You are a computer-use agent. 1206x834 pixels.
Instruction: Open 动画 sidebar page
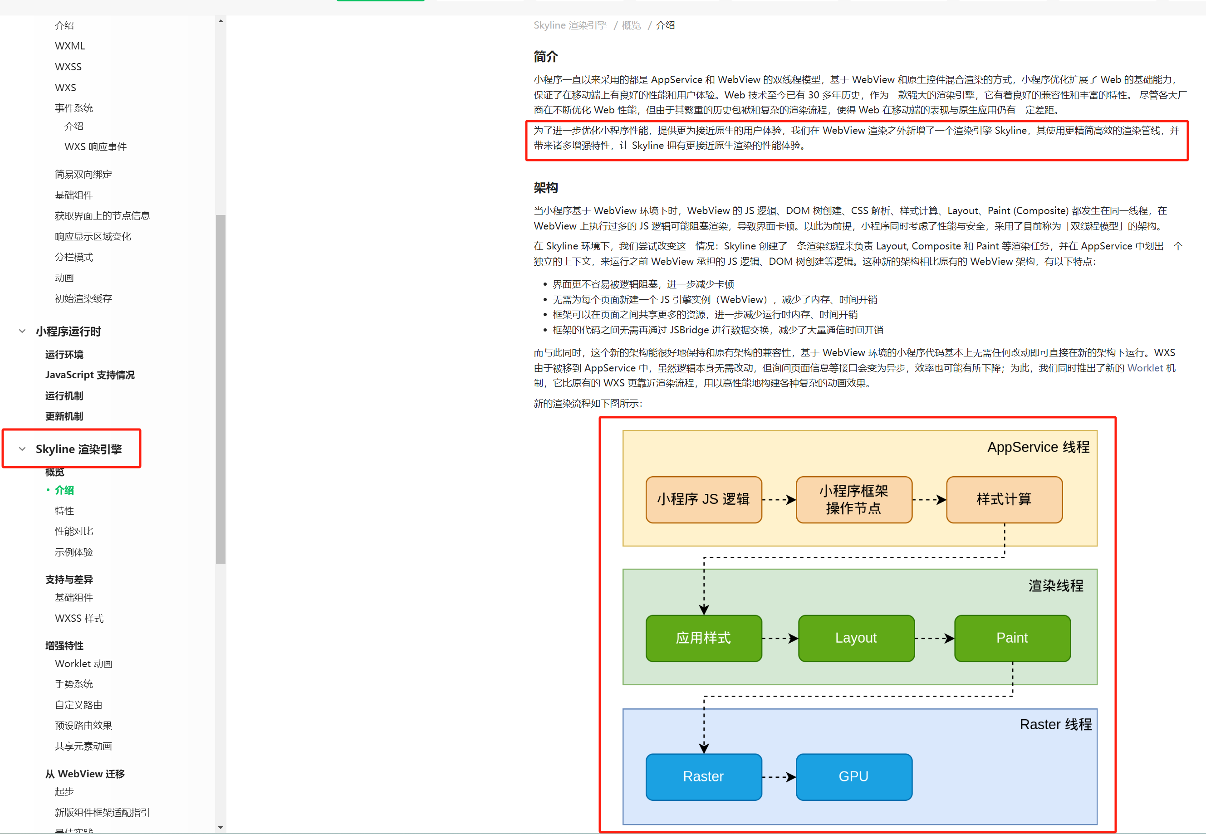(x=64, y=278)
